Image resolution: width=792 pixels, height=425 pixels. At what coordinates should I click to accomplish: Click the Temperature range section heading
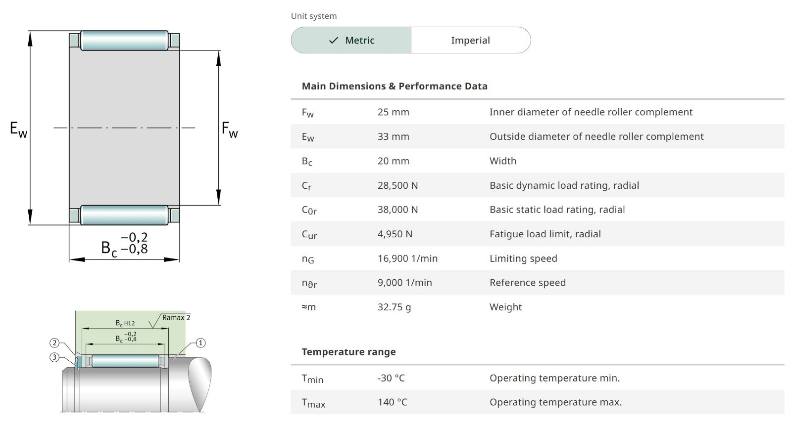pyautogui.click(x=348, y=352)
